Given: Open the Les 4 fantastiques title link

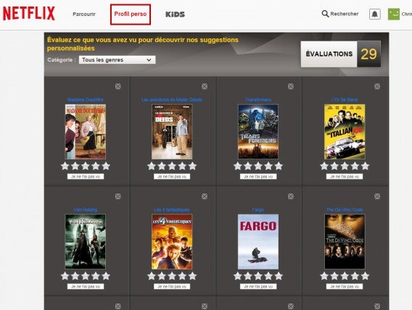Looking at the screenshot, I should coord(172,210).
